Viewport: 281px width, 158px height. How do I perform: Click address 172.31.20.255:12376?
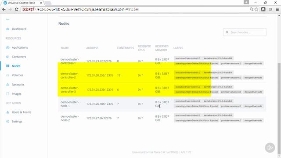point(100,75)
